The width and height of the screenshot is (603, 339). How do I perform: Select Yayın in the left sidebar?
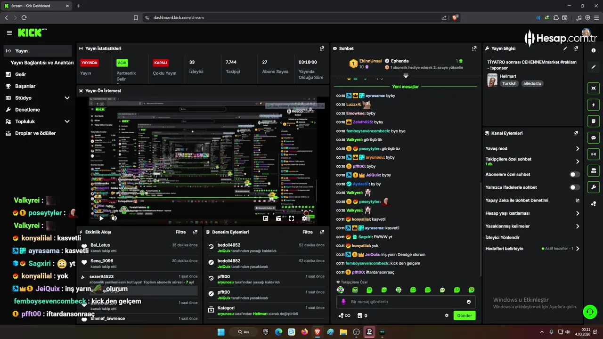(38, 51)
